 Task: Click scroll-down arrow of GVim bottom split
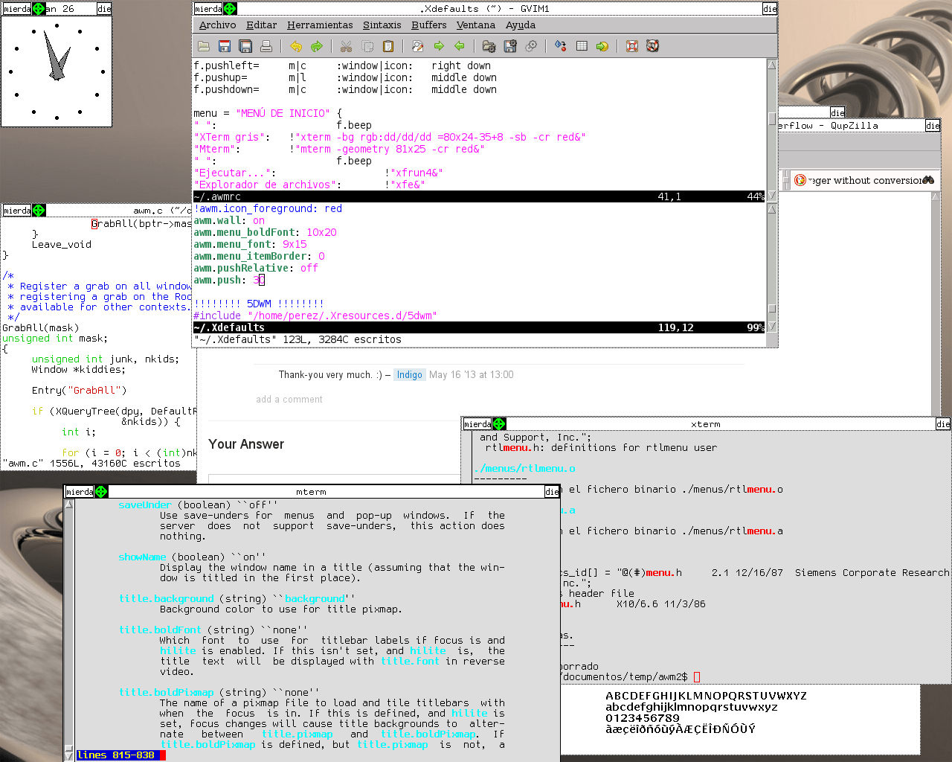(772, 327)
